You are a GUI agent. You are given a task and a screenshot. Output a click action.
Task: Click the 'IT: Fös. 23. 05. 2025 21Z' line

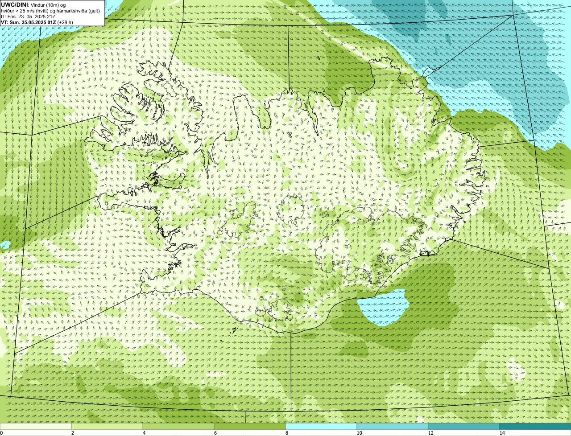(x=28, y=16)
